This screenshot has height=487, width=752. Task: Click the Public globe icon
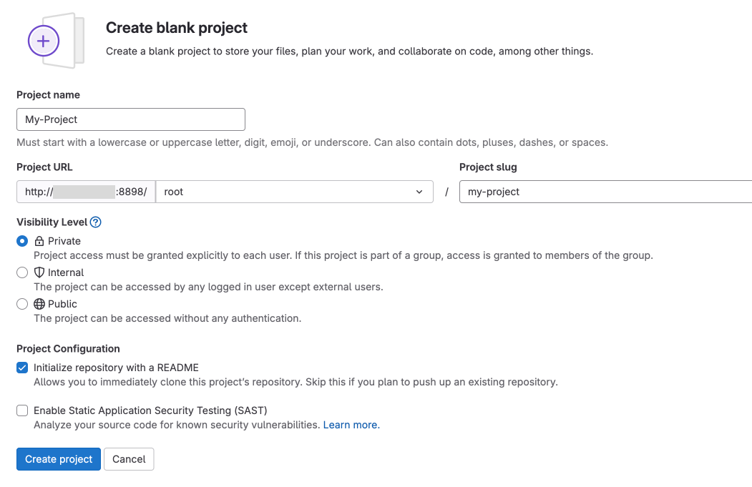tap(39, 304)
